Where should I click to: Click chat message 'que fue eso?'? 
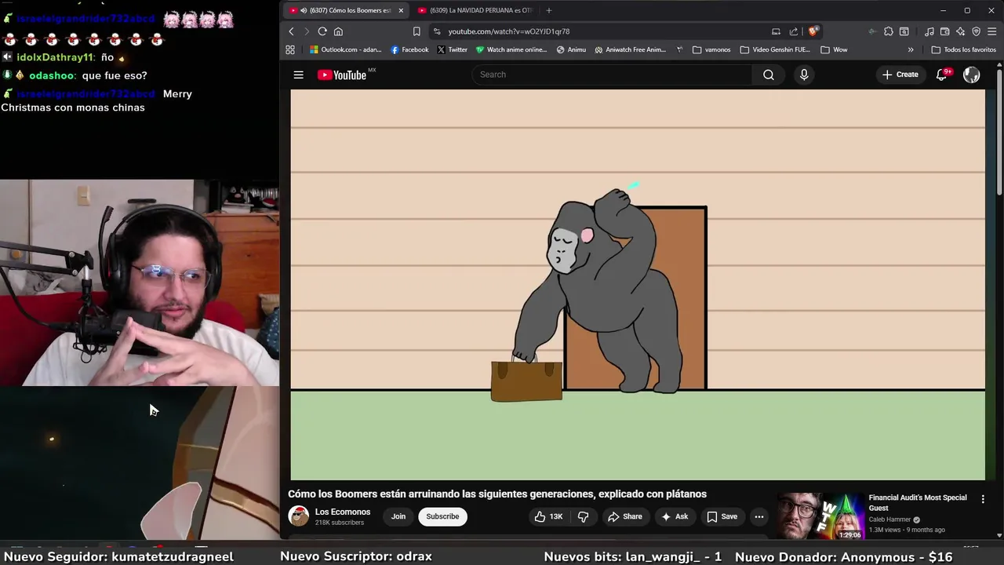pyautogui.click(x=115, y=75)
